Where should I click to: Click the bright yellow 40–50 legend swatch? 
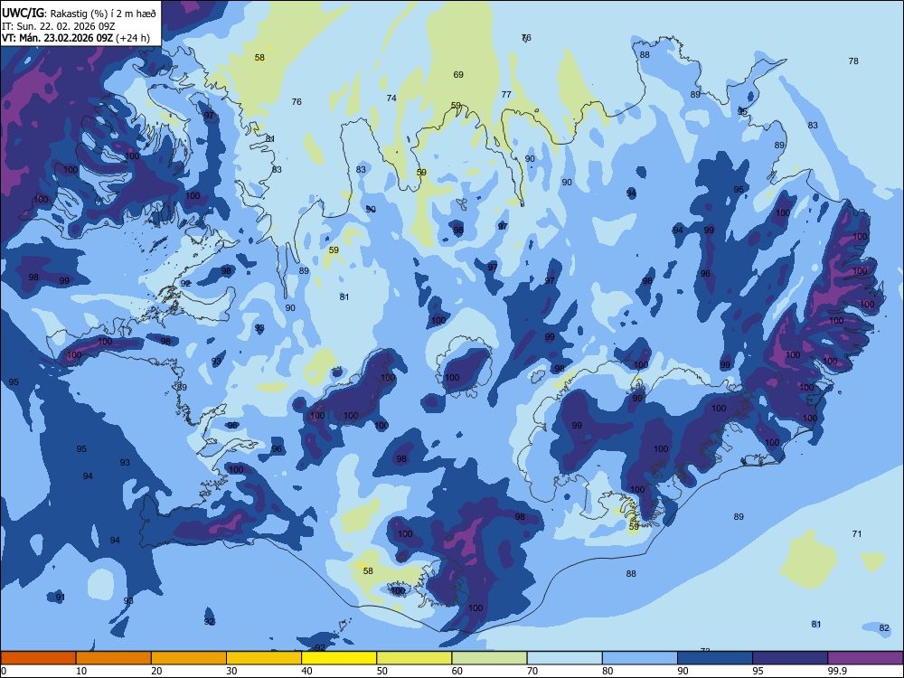coord(339,658)
